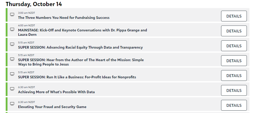259x113 pixels.
Task: Open DETAILS for Three Numbers fundraising session
Action: pos(234,16)
